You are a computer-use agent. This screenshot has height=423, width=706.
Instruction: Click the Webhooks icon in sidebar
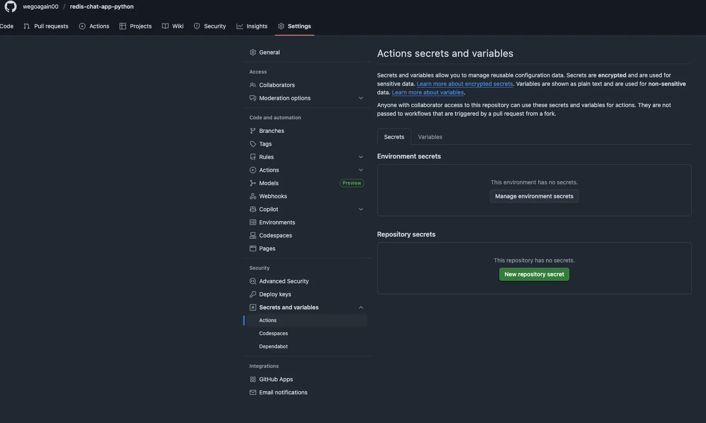(253, 196)
